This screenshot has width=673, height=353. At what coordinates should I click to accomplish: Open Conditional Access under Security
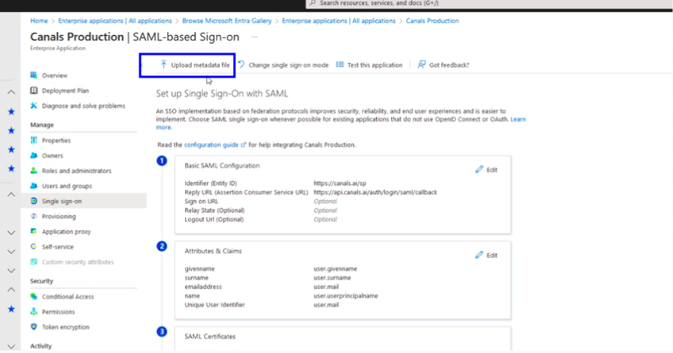click(68, 297)
